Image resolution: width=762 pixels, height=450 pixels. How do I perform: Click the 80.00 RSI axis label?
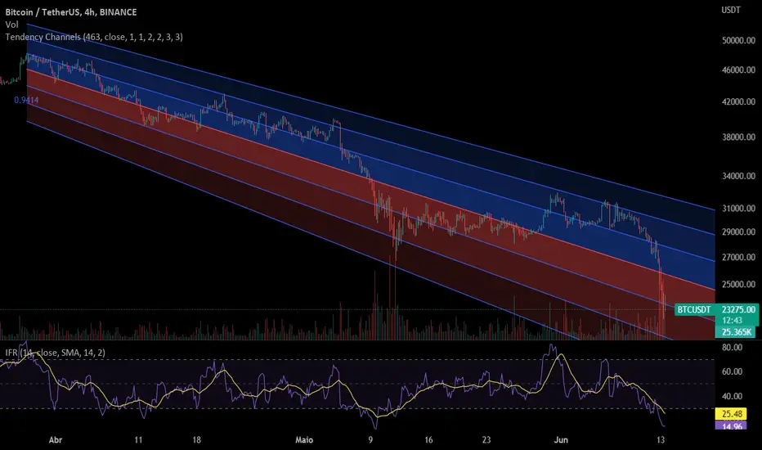point(732,348)
